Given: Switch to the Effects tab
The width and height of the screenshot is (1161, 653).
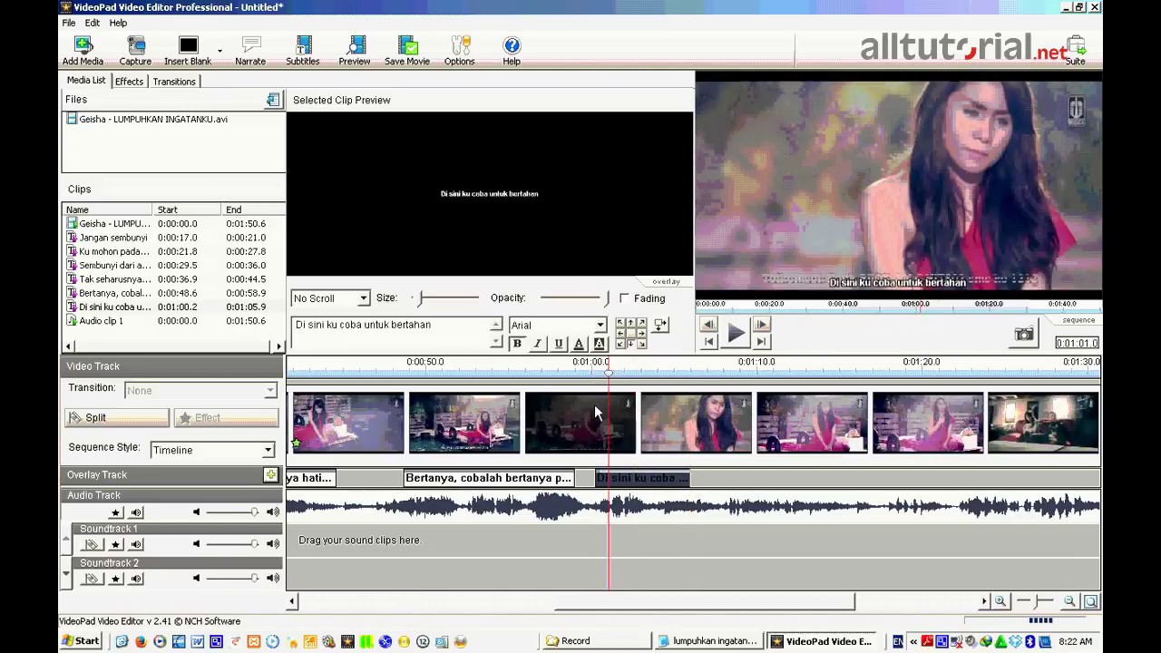Looking at the screenshot, I should 129,82.
